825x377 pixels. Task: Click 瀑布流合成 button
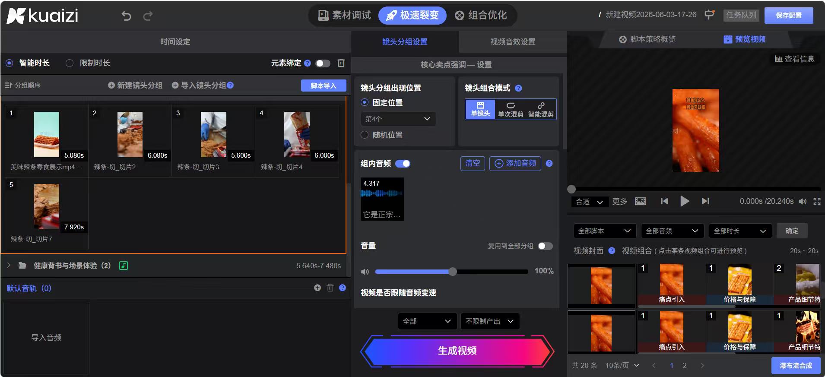796,365
